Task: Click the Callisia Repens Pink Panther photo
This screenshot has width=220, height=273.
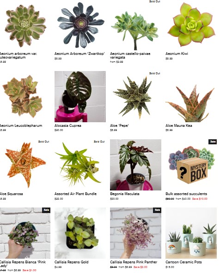Action: click(x=135, y=233)
